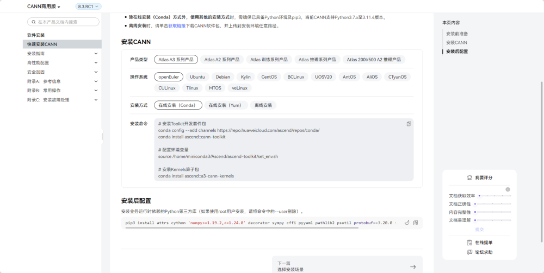Set 文档易理解 rating slider

492,220
